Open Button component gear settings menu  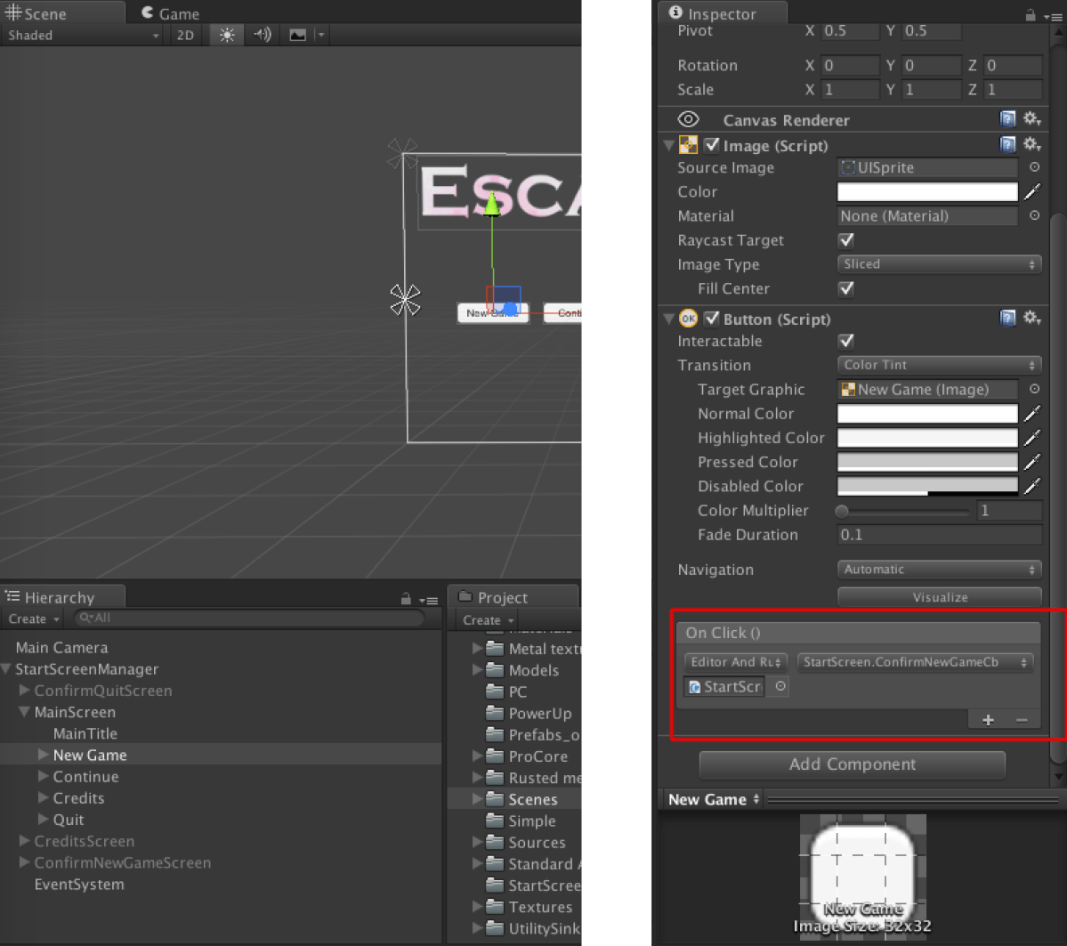click(x=1031, y=318)
